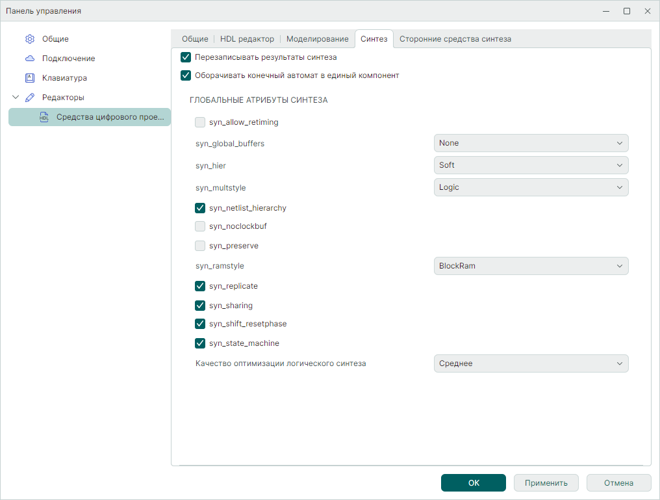660x500 pixels.
Task: Select Средства цифрового проектирования tree item
Action: pos(109,117)
